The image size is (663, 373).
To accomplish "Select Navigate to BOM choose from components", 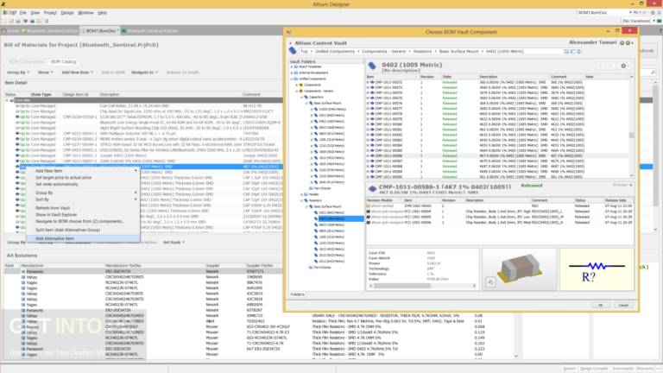I will click(x=83, y=221).
